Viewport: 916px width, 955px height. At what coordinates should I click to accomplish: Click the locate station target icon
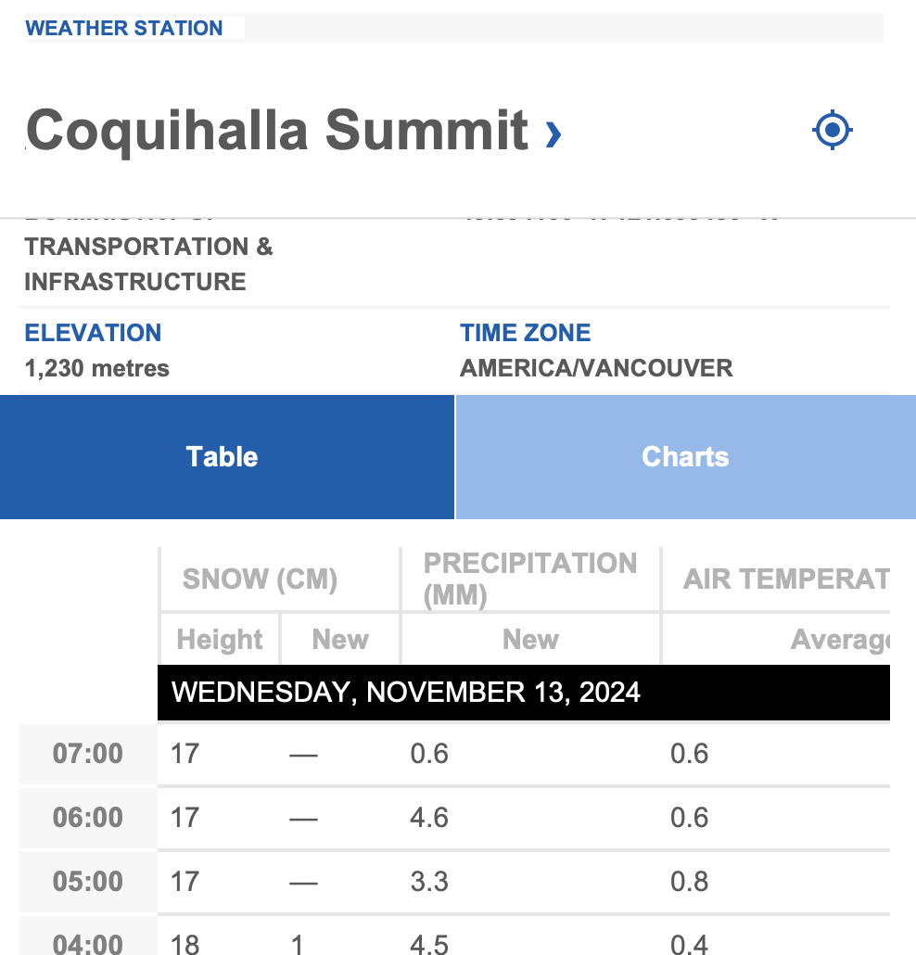[x=832, y=130]
